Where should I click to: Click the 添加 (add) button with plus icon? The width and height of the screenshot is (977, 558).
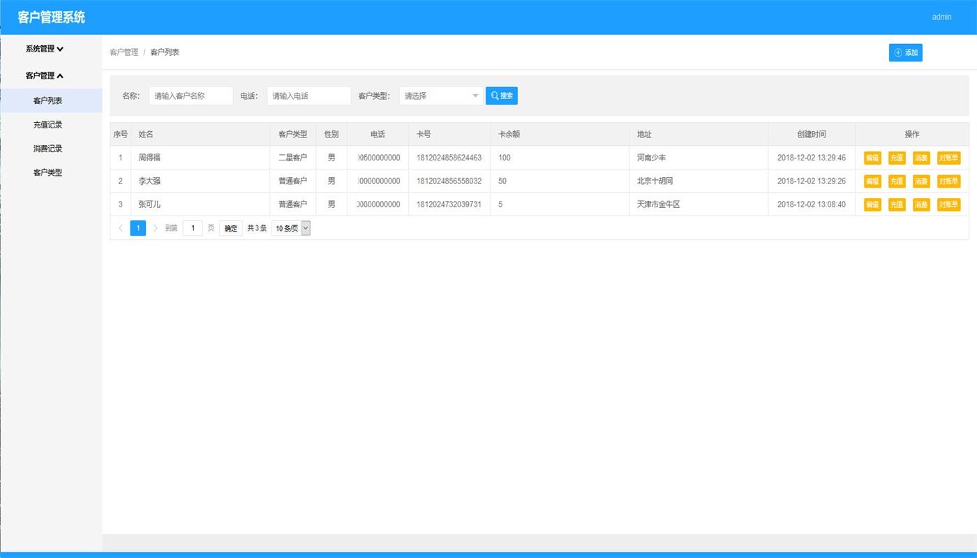pos(905,53)
